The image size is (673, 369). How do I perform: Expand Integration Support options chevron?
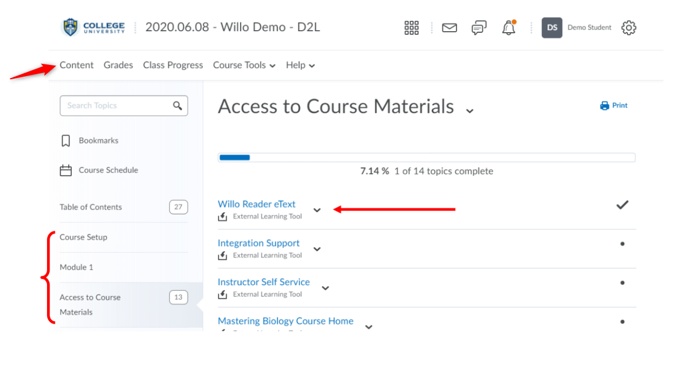coord(317,249)
